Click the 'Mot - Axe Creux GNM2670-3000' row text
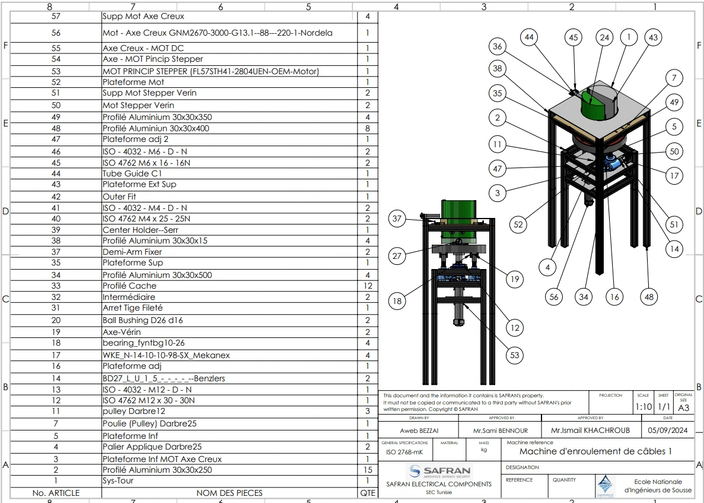This screenshot has width=704, height=503. pyautogui.click(x=217, y=33)
